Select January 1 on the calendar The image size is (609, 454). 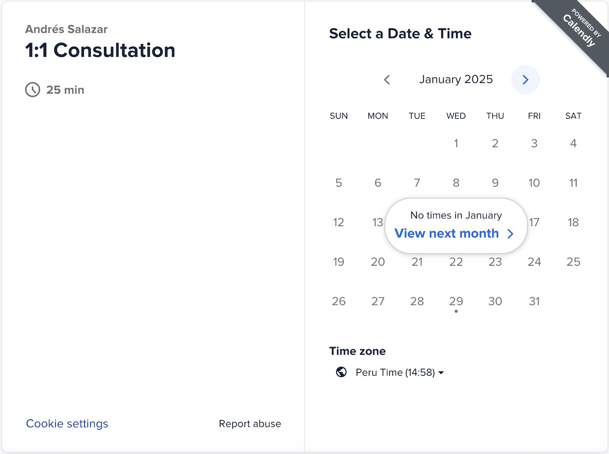[456, 144]
